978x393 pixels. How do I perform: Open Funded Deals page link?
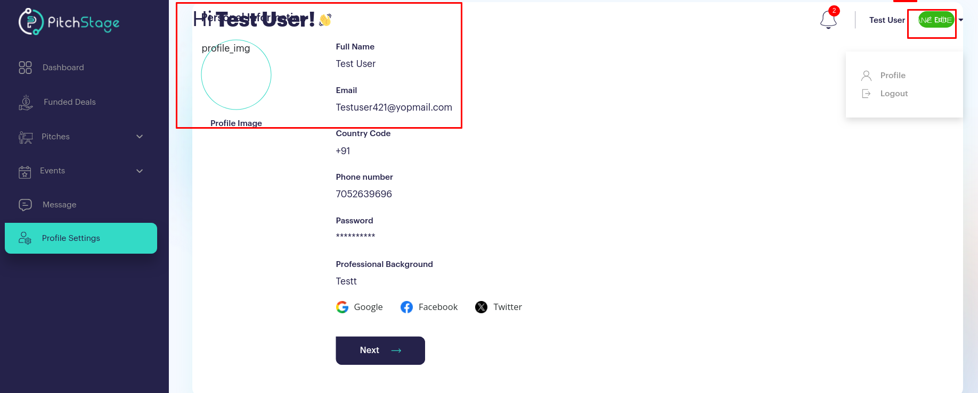[70, 102]
